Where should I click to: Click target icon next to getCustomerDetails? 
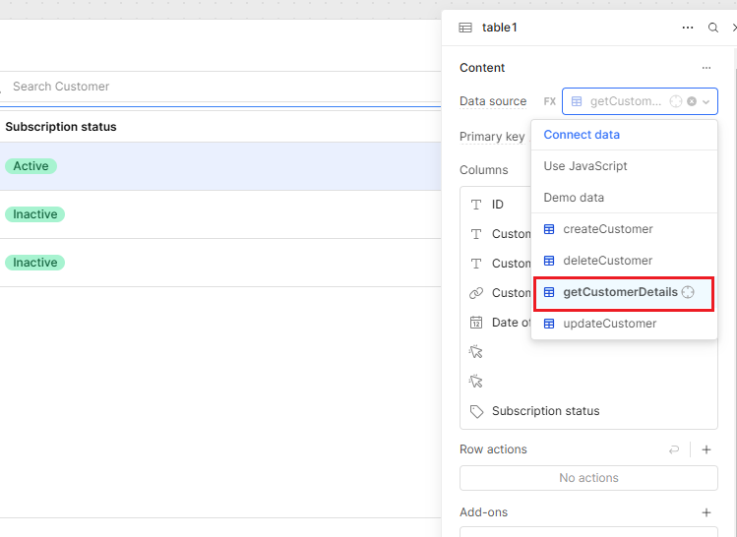[x=688, y=292]
